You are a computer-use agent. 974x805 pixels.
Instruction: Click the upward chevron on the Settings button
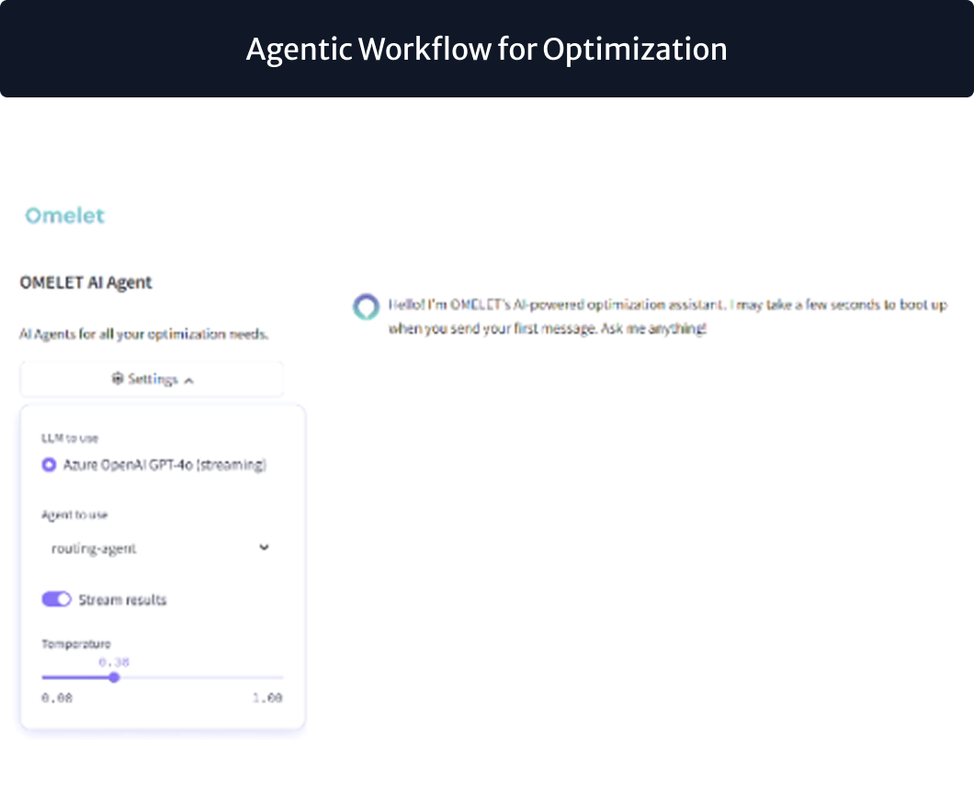[189, 379]
